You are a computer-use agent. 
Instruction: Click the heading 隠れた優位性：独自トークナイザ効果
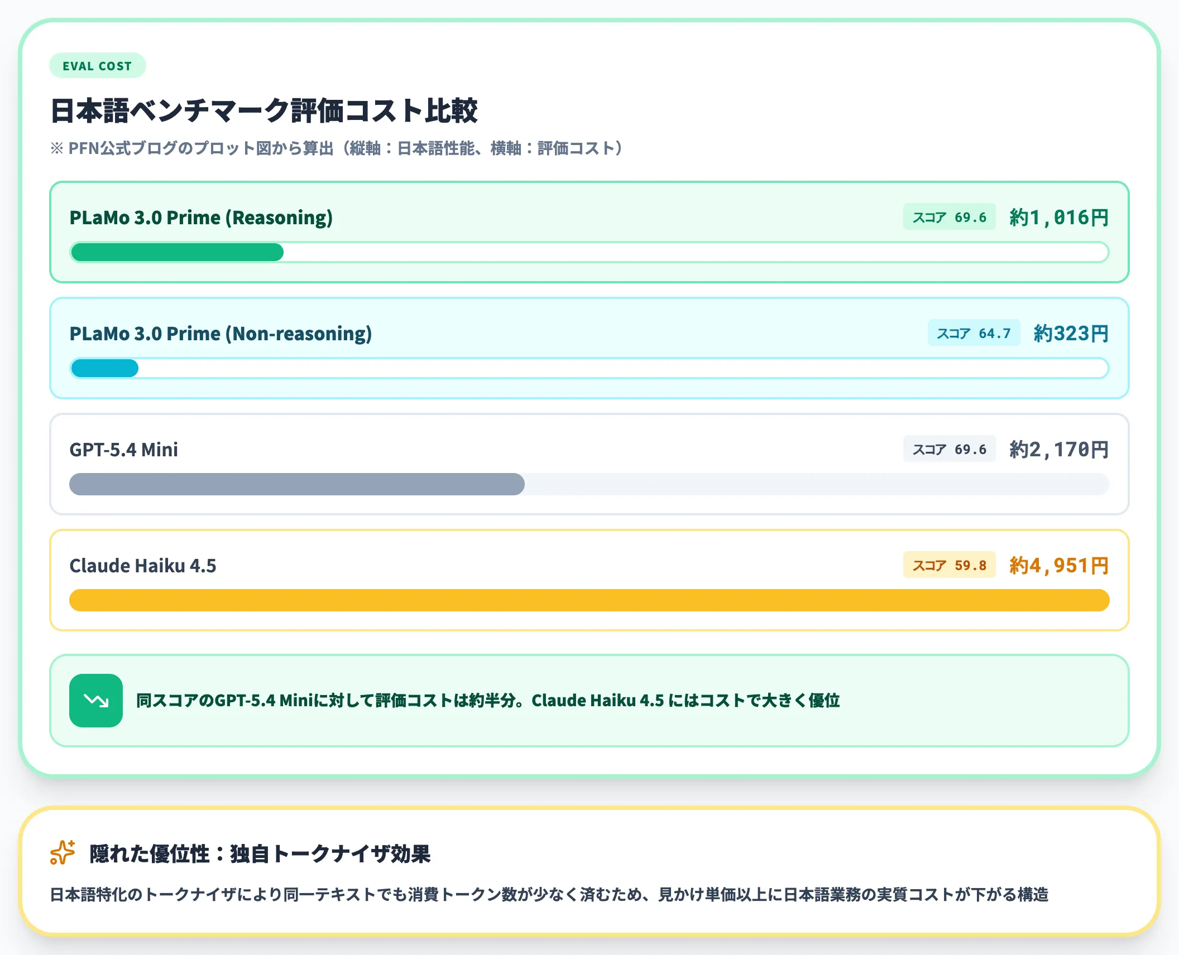pos(260,853)
